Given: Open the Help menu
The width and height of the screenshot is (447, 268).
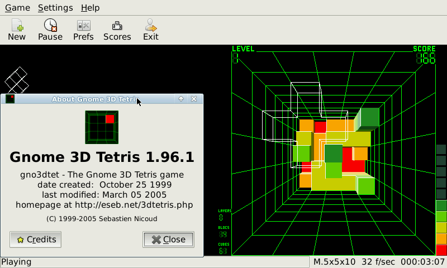Looking at the screenshot, I should (90, 8).
